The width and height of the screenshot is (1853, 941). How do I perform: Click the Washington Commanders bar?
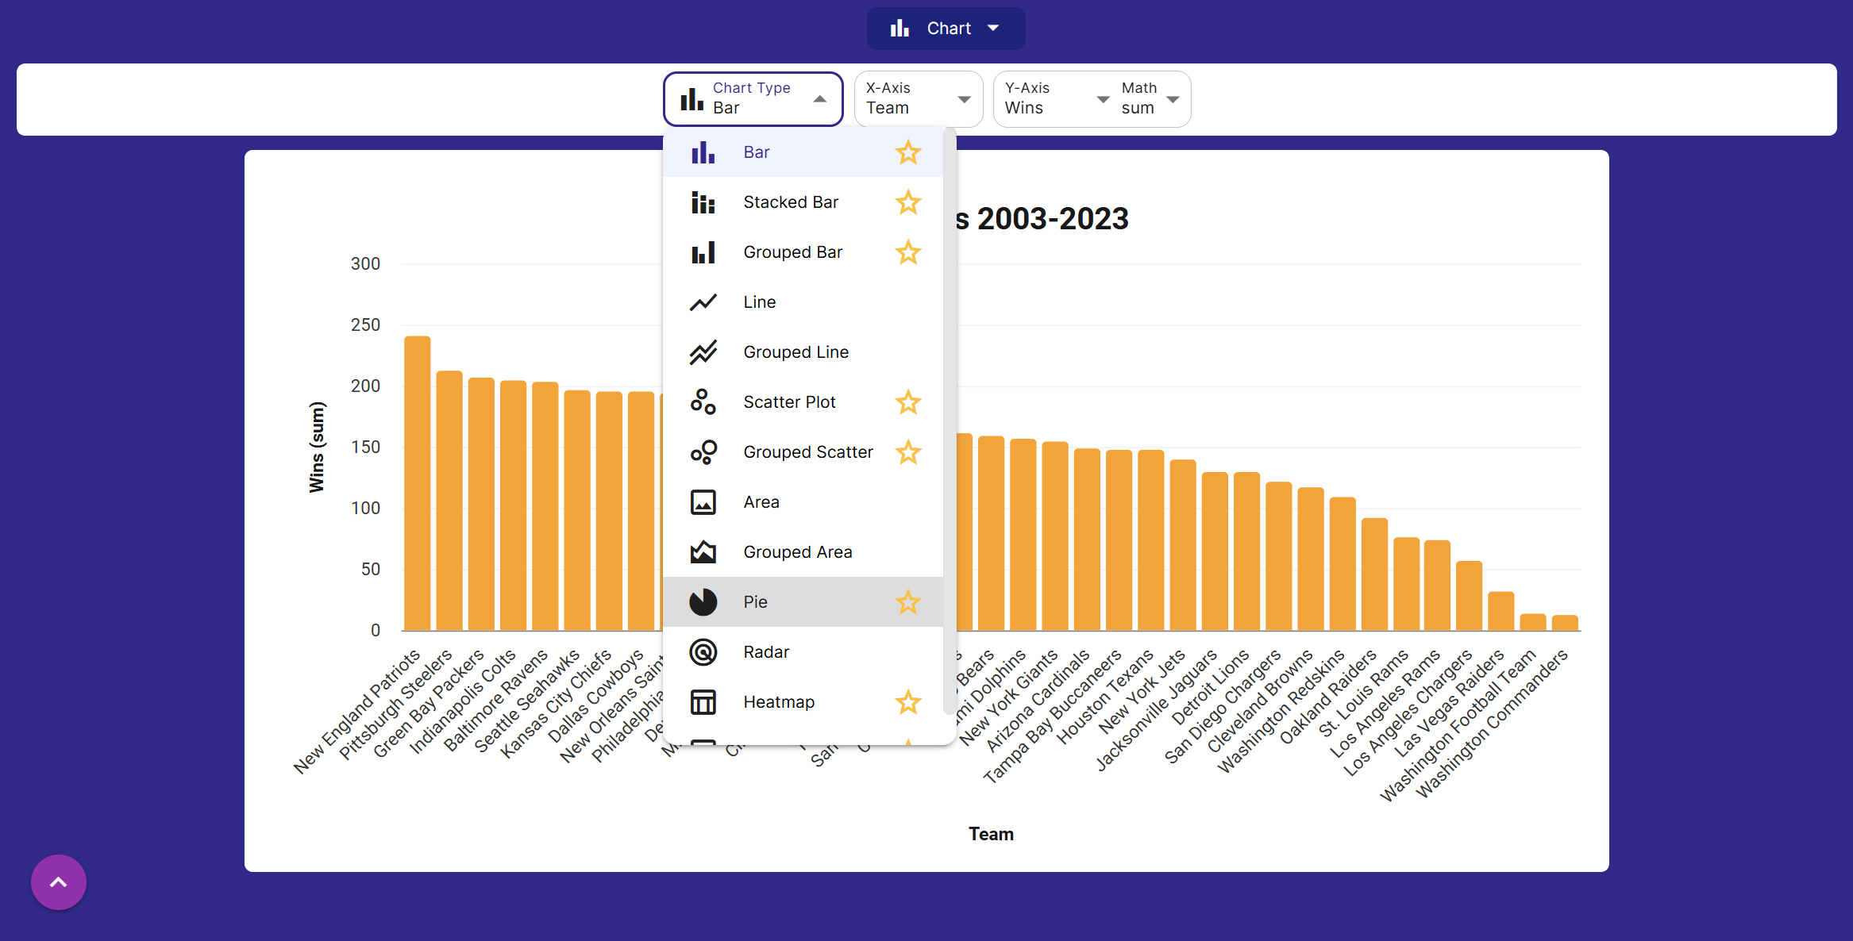click(x=1565, y=623)
